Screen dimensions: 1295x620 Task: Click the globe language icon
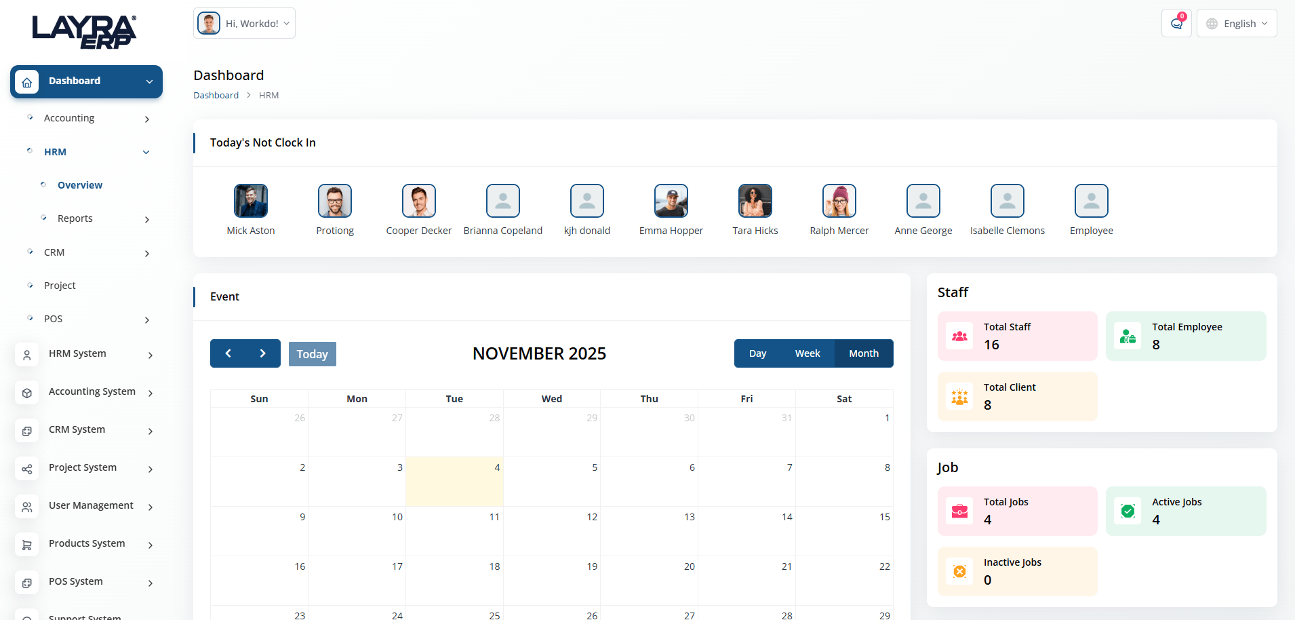(1212, 24)
